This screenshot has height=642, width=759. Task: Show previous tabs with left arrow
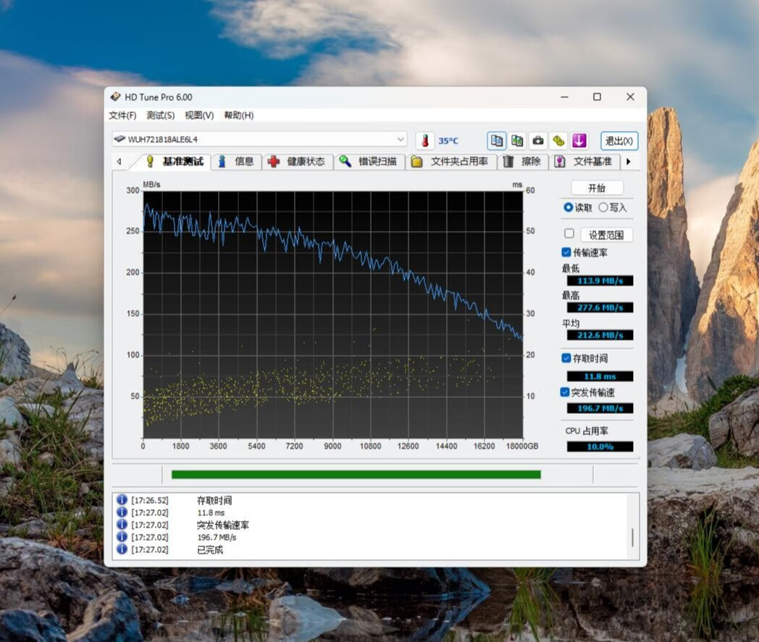[x=119, y=161]
